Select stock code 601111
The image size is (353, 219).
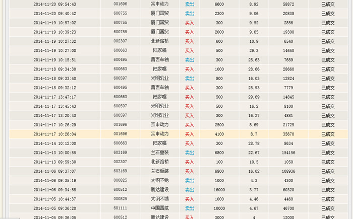click(x=120, y=208)
